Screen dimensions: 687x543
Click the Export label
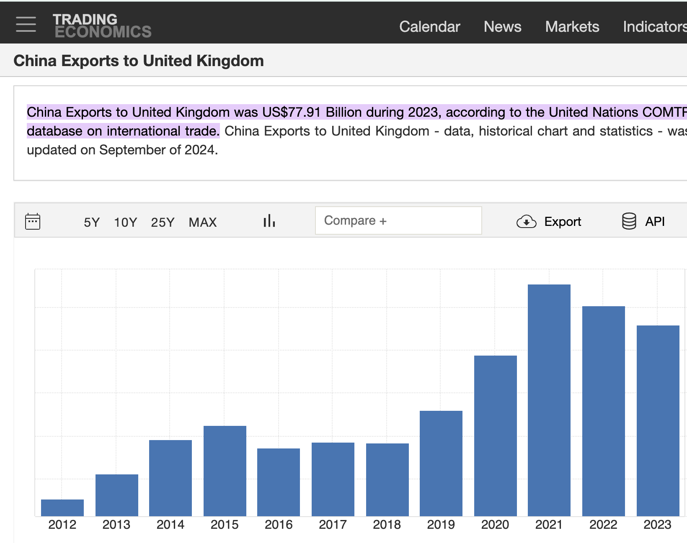click(x=563, y=222)
